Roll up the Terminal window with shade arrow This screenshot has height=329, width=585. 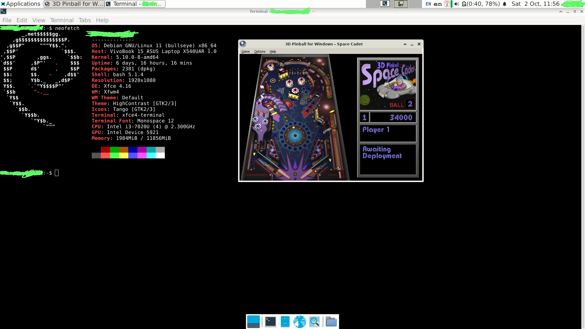click(561, 12)
